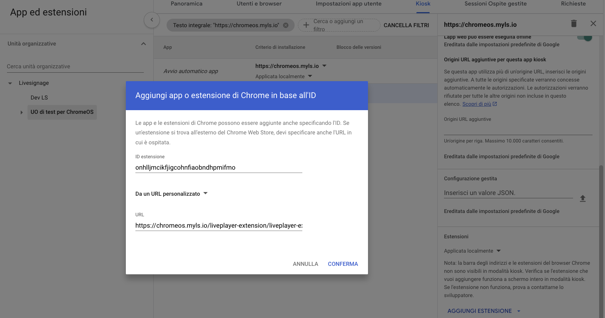The height and width of the screenshot is (318, 605).
Task: Open the https://chromeos.myls.io auto-launch dropdown
Action: pyautogui.click(x=324, y=66)
